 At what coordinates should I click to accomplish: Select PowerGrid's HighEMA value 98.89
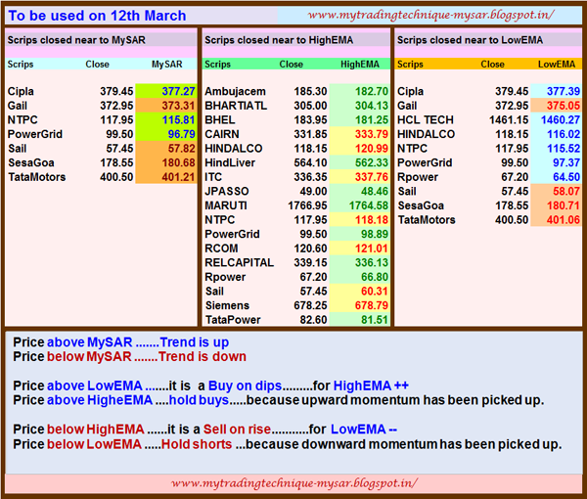click(x=375, y=235)
